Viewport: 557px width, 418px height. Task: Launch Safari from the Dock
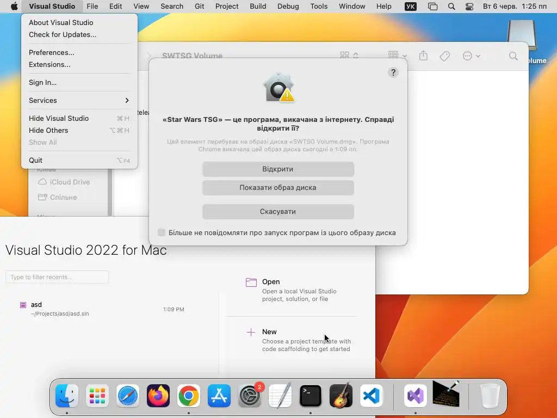coord(127,396)
